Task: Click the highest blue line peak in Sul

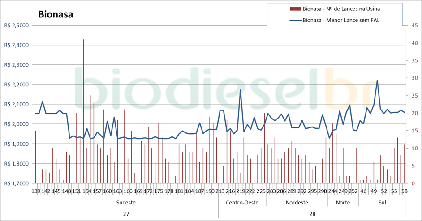Action: tap(377, 81)
